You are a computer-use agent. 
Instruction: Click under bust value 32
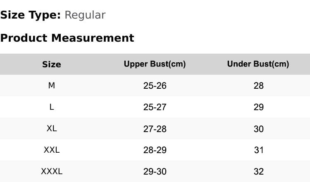pos(259,171)
